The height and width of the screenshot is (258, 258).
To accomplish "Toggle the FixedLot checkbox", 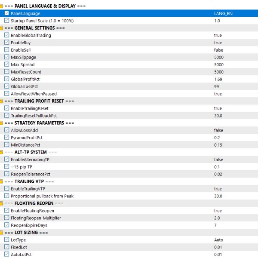I will pyautogui.click(x=6, y=247).
